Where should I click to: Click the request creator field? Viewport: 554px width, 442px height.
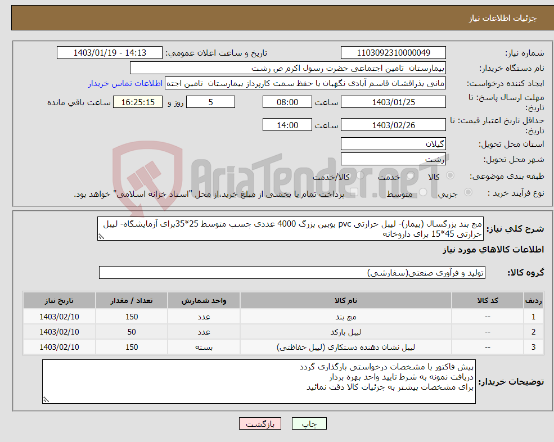[305, 83]
